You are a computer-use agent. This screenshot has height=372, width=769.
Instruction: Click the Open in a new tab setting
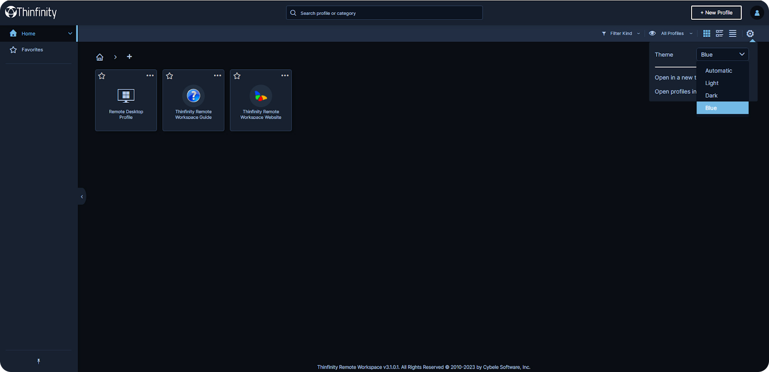[x=675, y=77]
